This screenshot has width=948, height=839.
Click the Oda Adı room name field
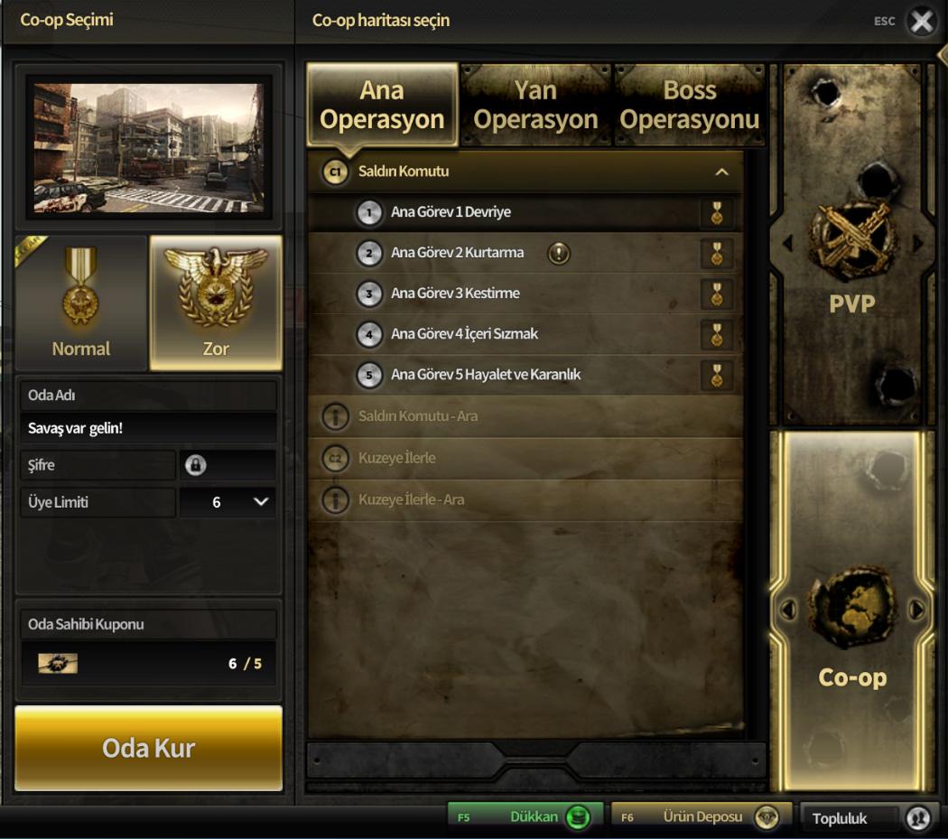coord(149,428)
